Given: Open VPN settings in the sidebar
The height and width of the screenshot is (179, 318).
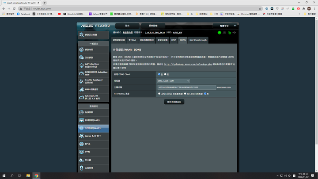Looking at the screenshot, I should coord(93,152).
